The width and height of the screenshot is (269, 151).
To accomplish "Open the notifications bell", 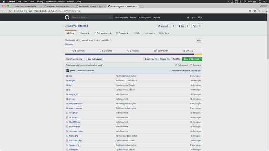I will 188,17.
